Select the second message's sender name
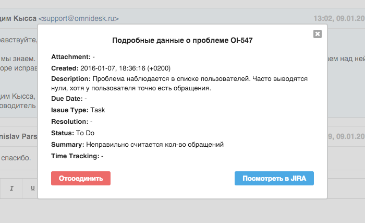 pyautogui.click(x=19, y=136)
